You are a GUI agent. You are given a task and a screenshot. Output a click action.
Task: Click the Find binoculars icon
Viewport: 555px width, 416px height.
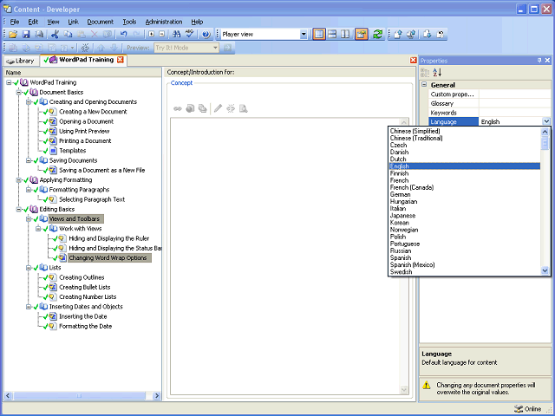[176, 35]
